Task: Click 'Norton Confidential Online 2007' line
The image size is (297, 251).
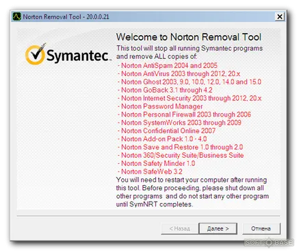Action: coord(166,131)
